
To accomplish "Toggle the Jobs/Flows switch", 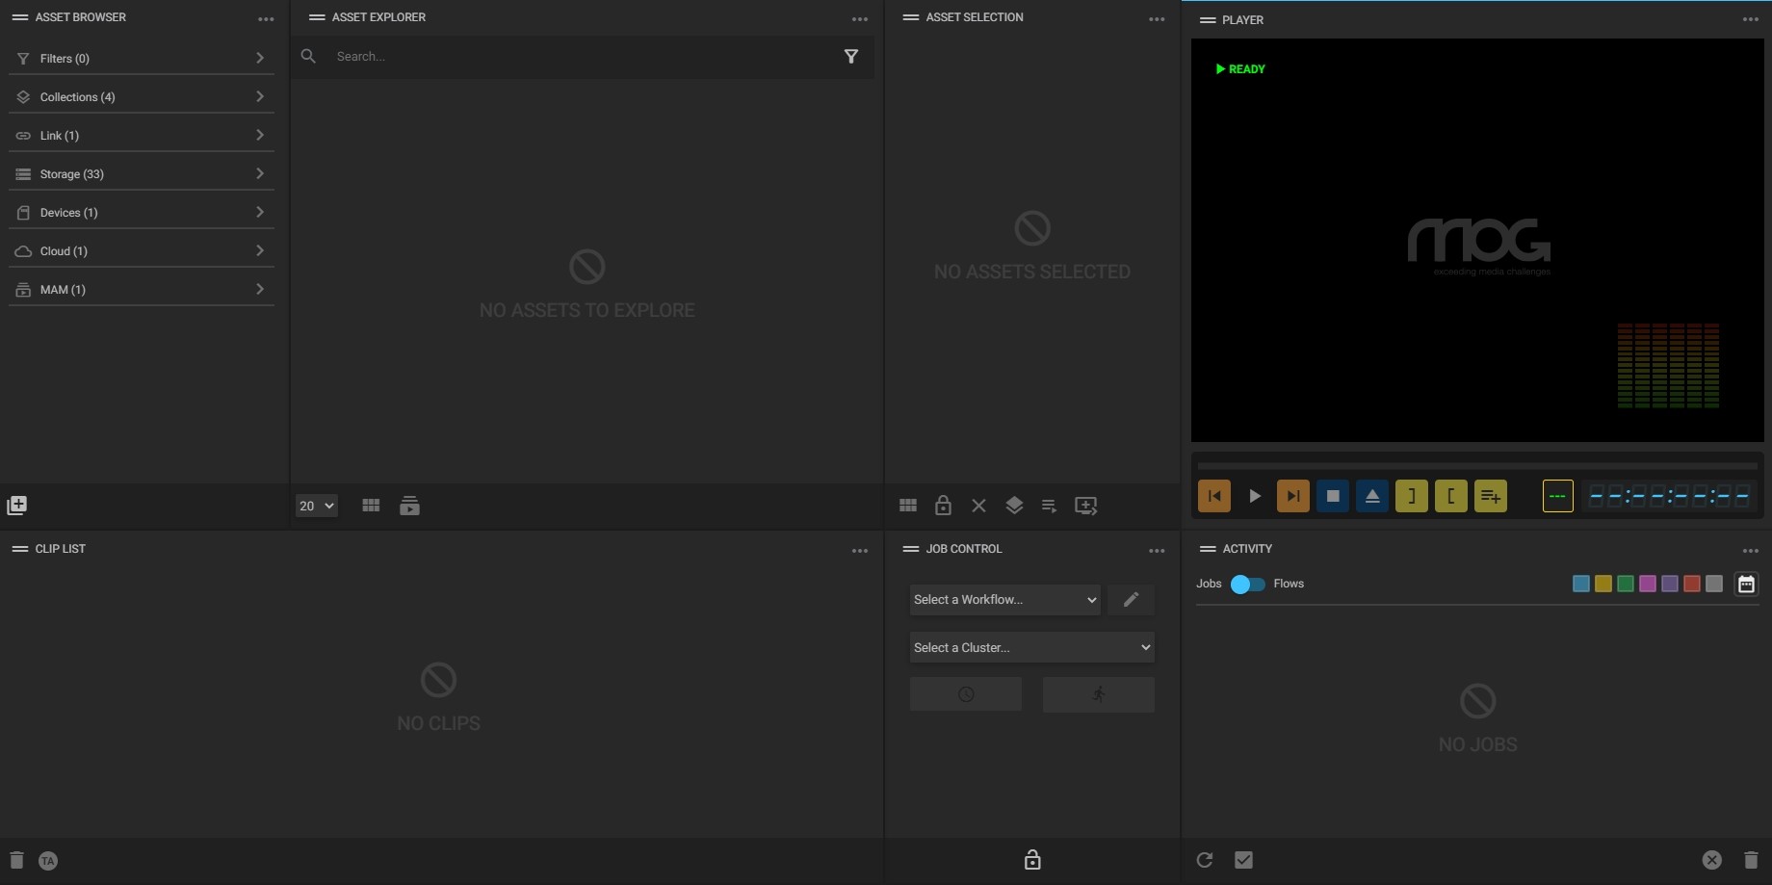I will (x=1248, y=584).
